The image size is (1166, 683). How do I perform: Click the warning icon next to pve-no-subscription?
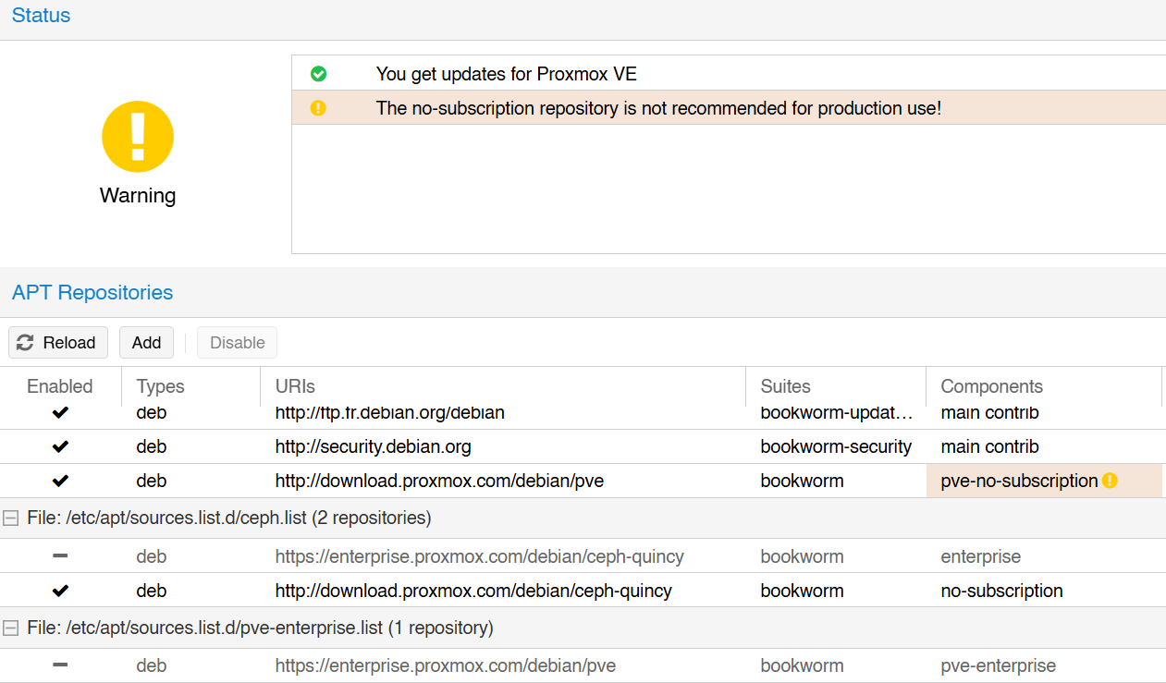[1111, 481]
